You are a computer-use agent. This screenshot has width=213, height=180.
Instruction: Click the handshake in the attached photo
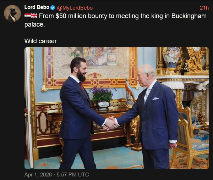click(x=111, y=123)
